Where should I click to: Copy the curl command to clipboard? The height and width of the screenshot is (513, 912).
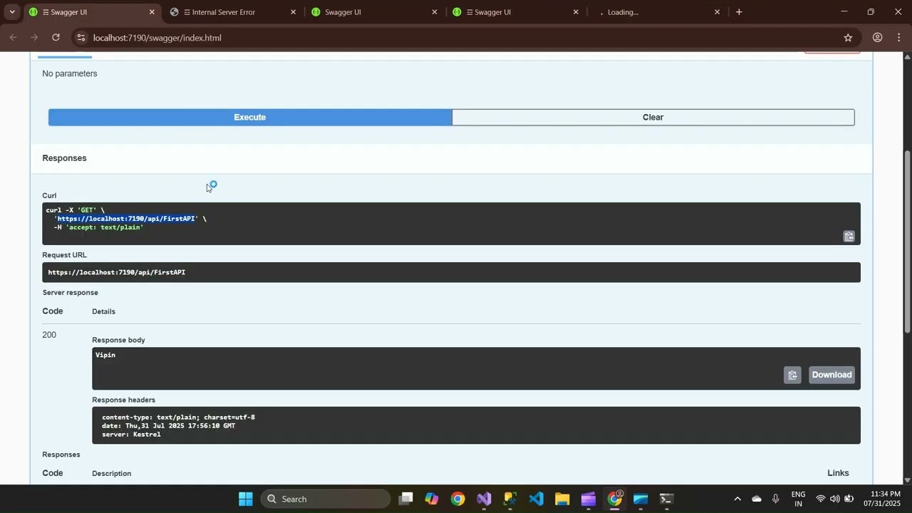pos(849,237)
